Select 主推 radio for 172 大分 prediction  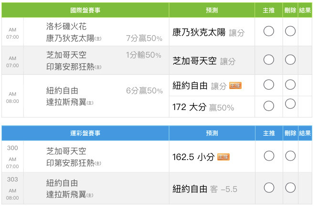tap(268, 104)
